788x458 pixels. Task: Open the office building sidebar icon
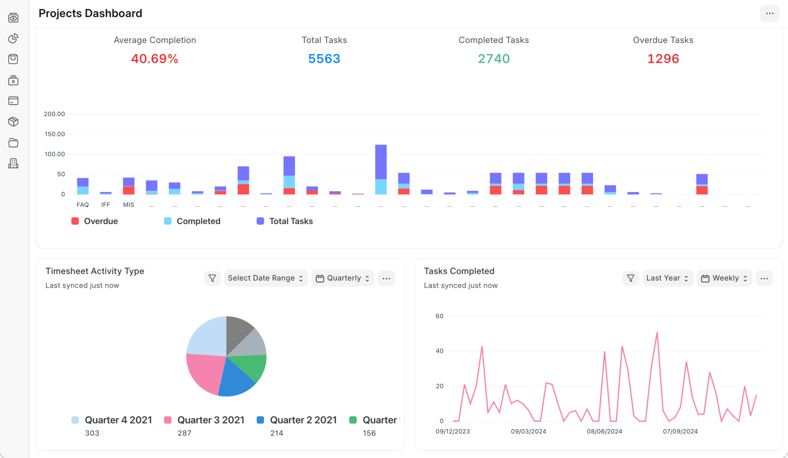[x=13, y=163]
